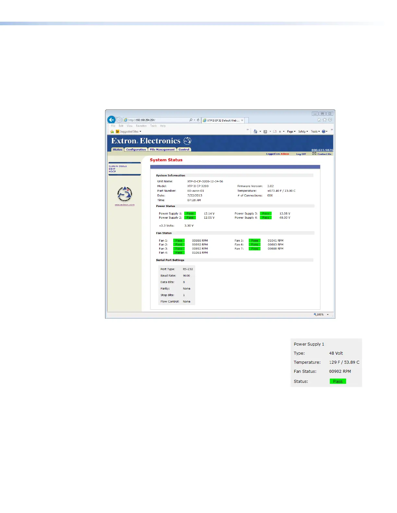Click the gear settings icon at top right

[x=330, y=120]
